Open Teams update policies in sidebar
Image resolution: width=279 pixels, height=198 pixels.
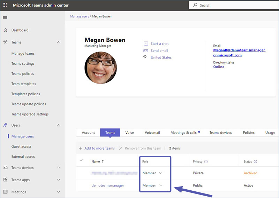pos(29,104)
